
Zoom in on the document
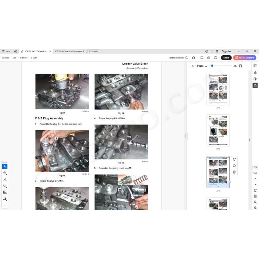coord(255,202)
